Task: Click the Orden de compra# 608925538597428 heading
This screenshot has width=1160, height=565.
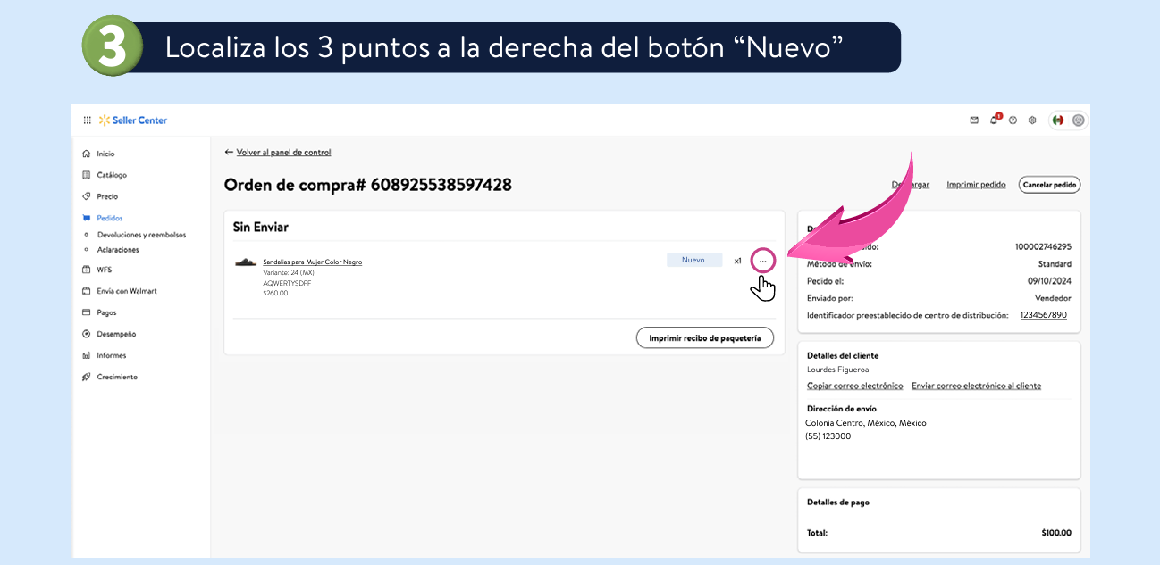Action: click(x=368, y=185)
